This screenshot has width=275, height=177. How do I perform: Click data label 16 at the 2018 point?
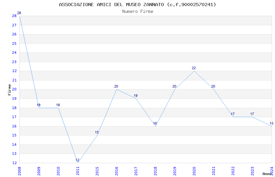[x=155, y=123]
